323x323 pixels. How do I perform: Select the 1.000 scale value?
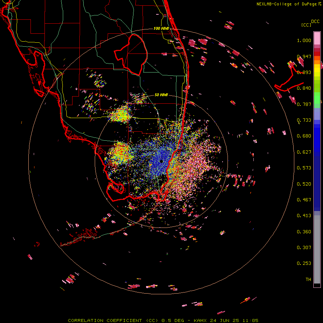click(x=304, y=40)
